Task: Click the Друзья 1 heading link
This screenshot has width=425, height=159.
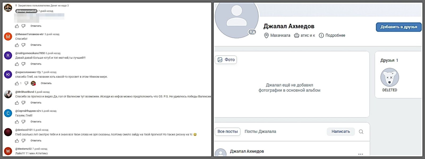Action: (389, 60)
